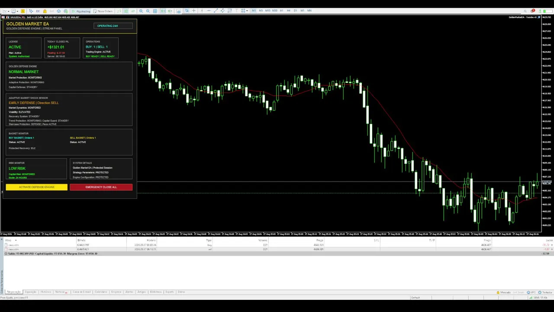554x312 pixels.
Task: Open the Diário tab
Action: [181, 292]
